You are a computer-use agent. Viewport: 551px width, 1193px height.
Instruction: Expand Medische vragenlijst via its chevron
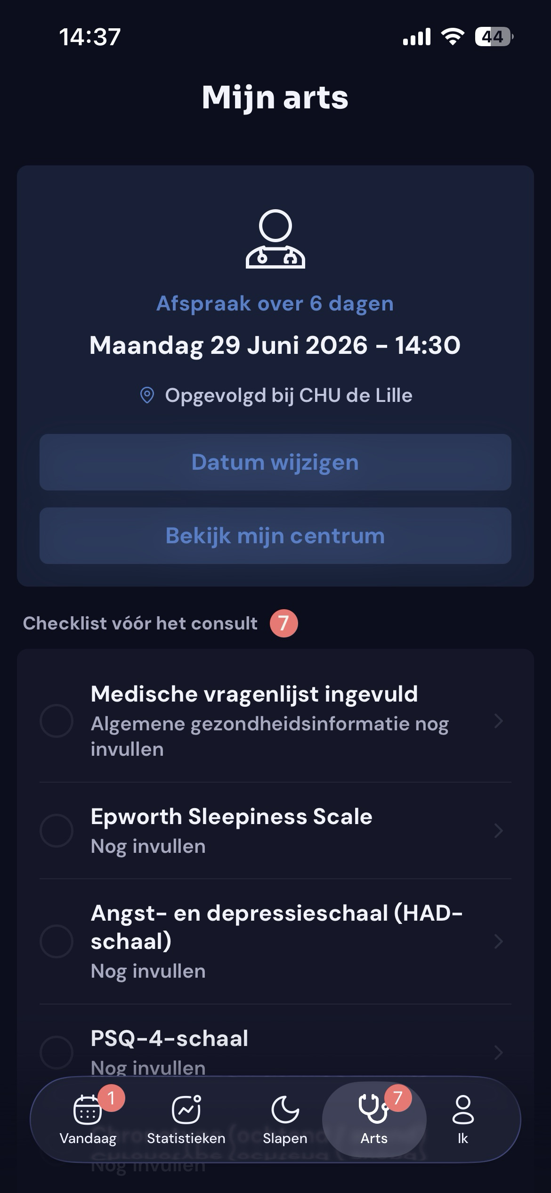click(499, 721)
